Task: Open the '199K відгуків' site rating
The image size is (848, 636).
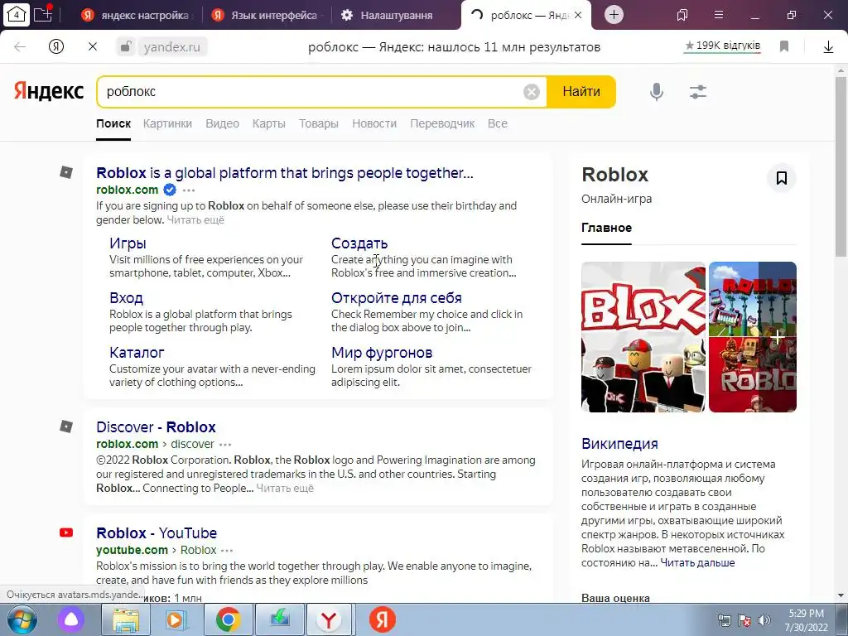Action: (x=722, y=46)
